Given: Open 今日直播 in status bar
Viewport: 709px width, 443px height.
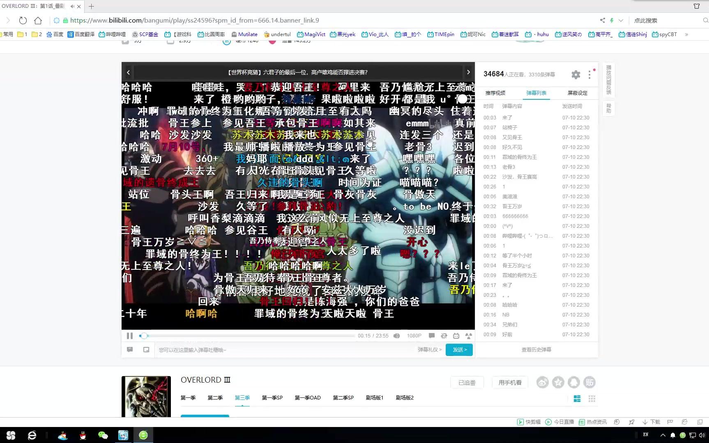Looking at the screenshot, I should 559,422.
